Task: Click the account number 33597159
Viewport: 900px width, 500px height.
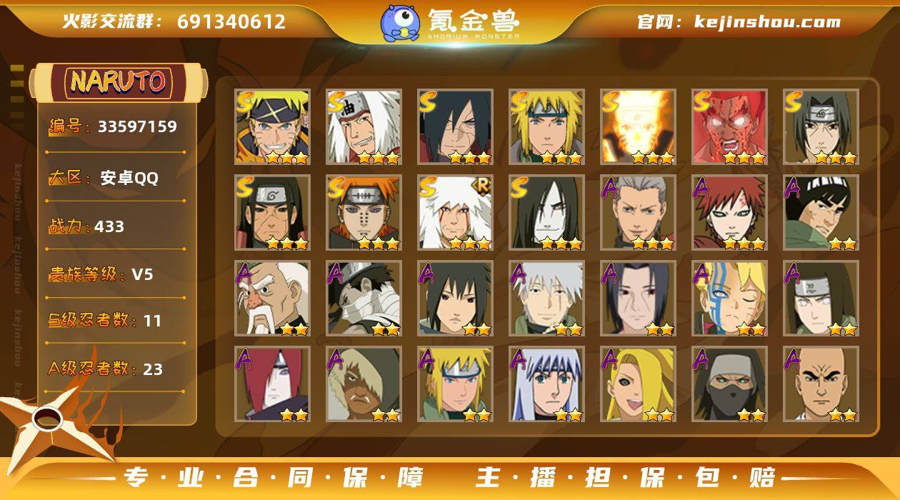Action: 137,126
